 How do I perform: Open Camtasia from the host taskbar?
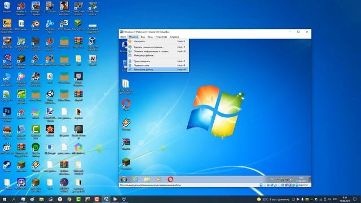(x=78, y=199)
